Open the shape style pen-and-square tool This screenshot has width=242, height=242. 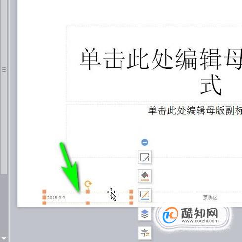(x=145, y=157)
